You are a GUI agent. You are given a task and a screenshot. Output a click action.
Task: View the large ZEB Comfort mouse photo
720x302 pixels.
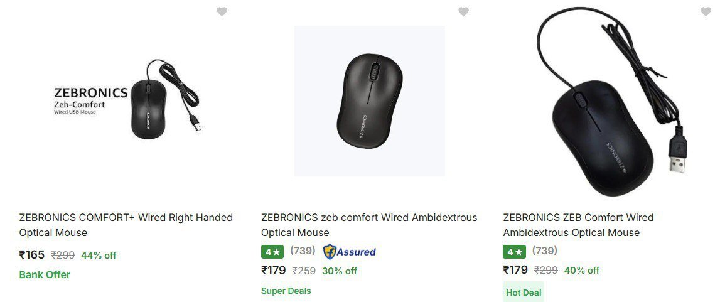coord(612,104)
